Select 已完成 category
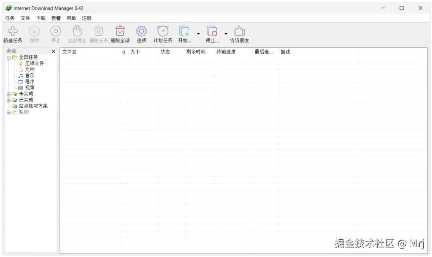Viewport: 432px width, 257px height. click(26, 100)
